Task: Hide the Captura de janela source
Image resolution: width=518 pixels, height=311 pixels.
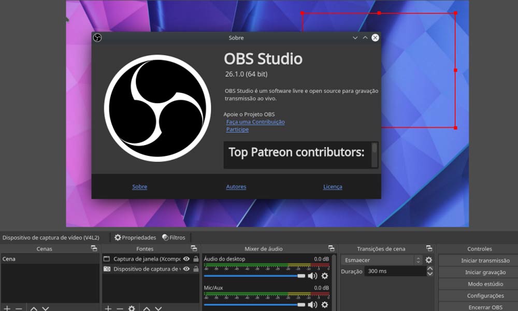Action: (186, 259)
